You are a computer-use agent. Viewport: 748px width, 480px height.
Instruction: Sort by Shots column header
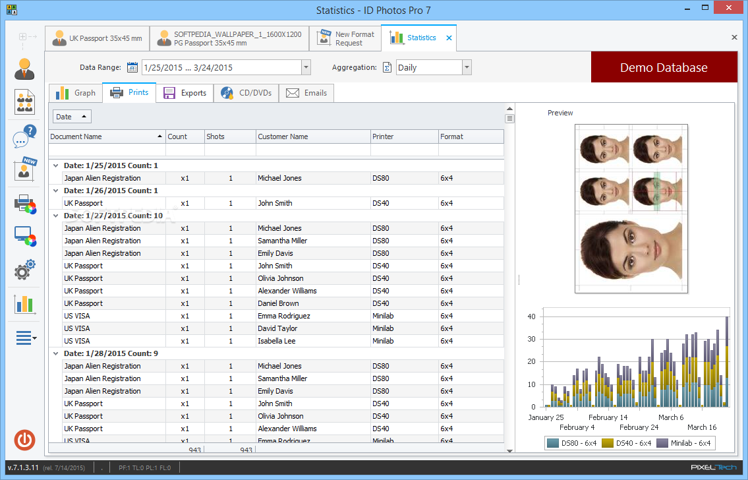tap(231, 136)
